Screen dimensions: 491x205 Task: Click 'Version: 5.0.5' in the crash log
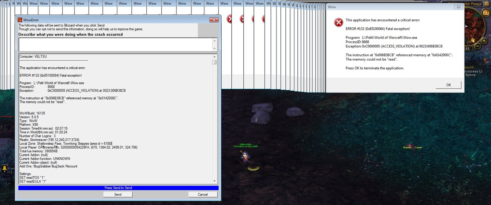point(29,117)
